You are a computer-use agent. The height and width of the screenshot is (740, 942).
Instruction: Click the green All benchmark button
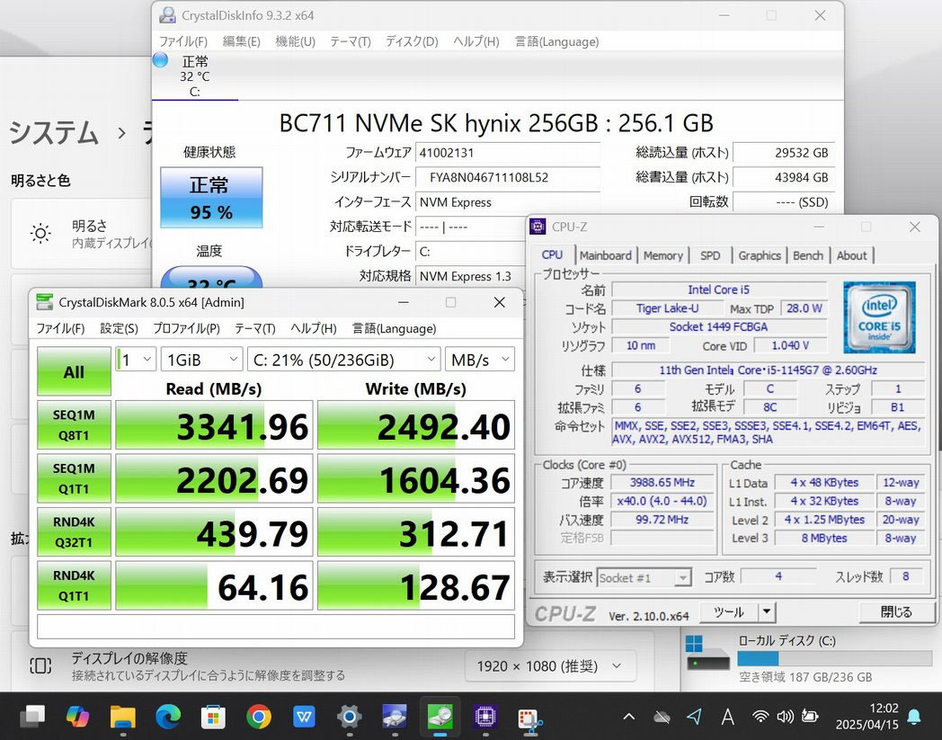pyautogui.click(x=74, y=371)
